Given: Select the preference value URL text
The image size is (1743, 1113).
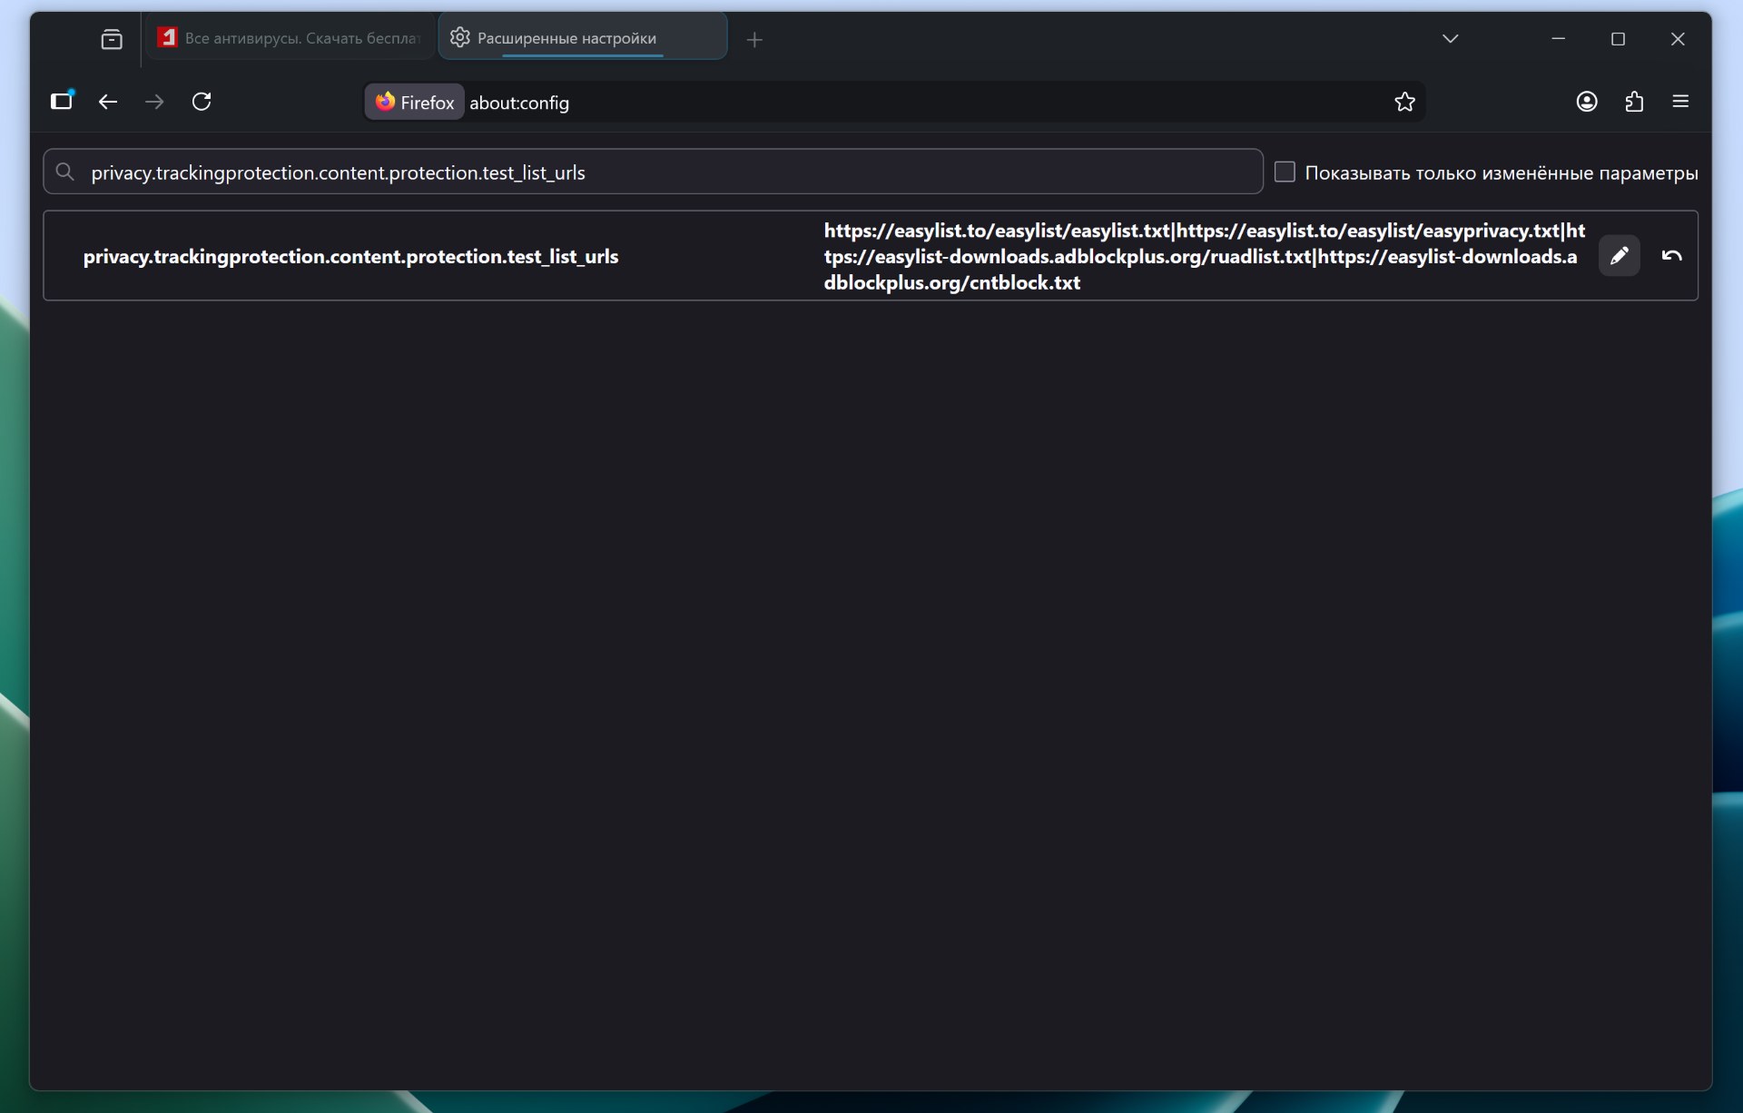Looking at the screenshot, I should point(1203,256).
